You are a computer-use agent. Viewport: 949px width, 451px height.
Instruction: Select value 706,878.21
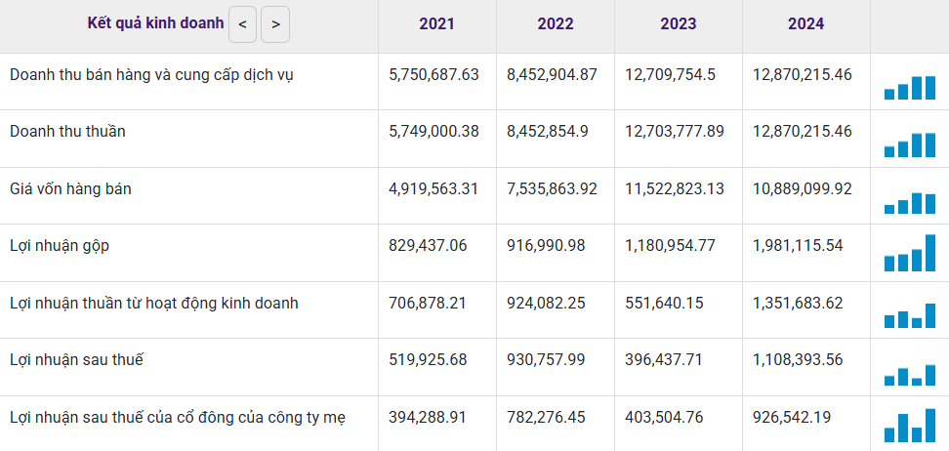428,303
